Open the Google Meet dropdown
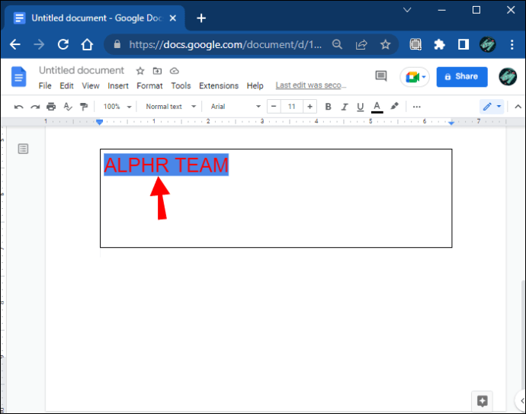 pos(415,77)
